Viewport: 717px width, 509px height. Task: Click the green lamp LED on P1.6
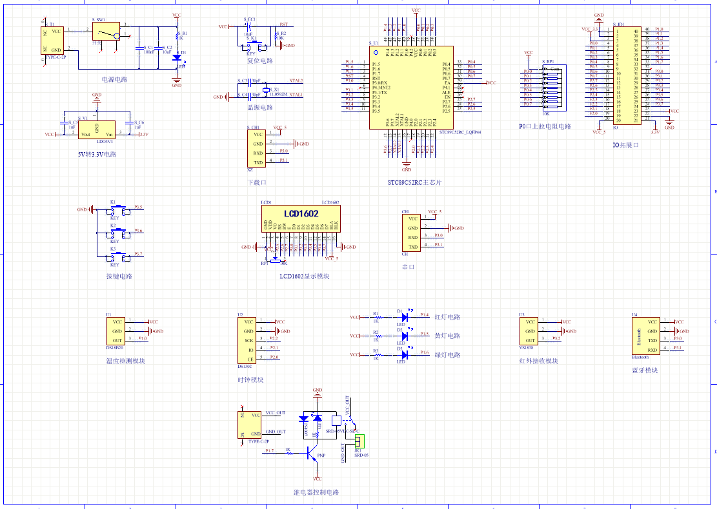coord(404,355)
